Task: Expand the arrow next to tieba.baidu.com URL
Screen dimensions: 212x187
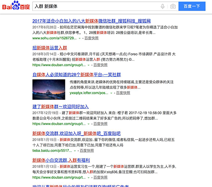Action: click(x=75, y=151)
